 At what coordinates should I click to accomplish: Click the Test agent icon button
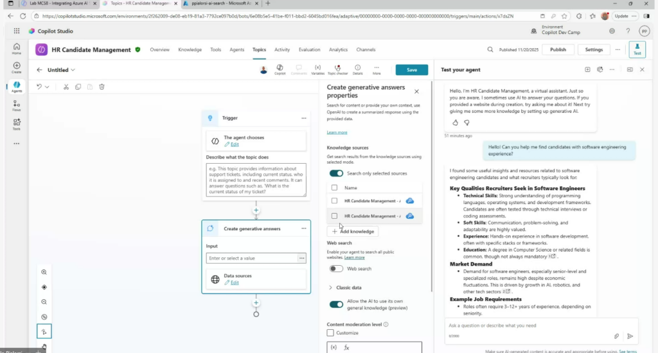coord(637,49)
